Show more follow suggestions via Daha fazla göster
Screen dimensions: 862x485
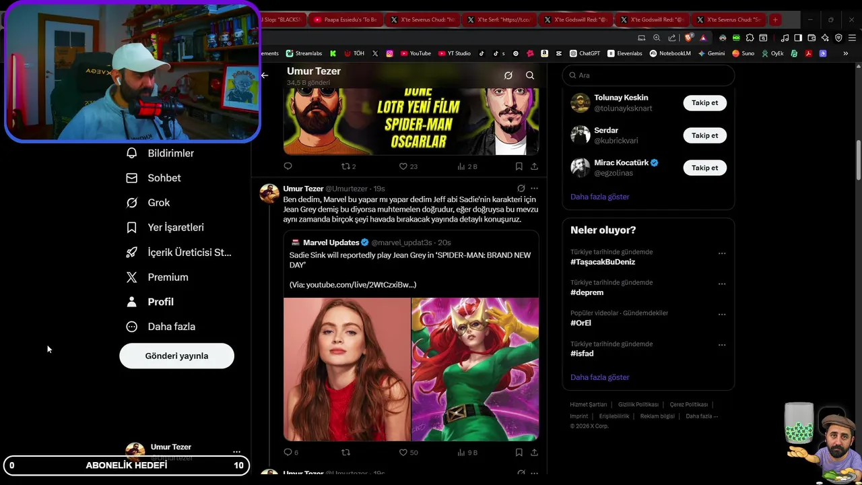click(599, 197)
